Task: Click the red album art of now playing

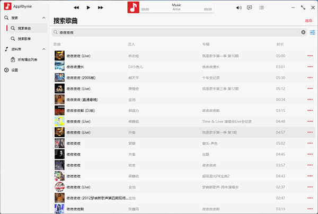Action: point(133,7)
